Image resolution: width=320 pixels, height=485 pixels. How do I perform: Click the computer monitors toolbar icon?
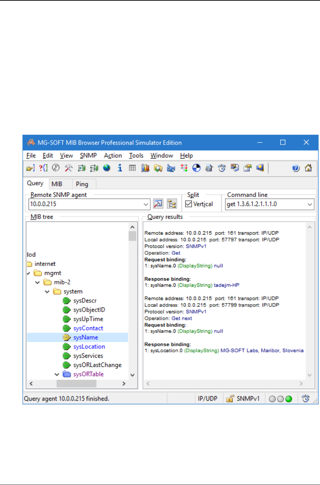[235, 168]
